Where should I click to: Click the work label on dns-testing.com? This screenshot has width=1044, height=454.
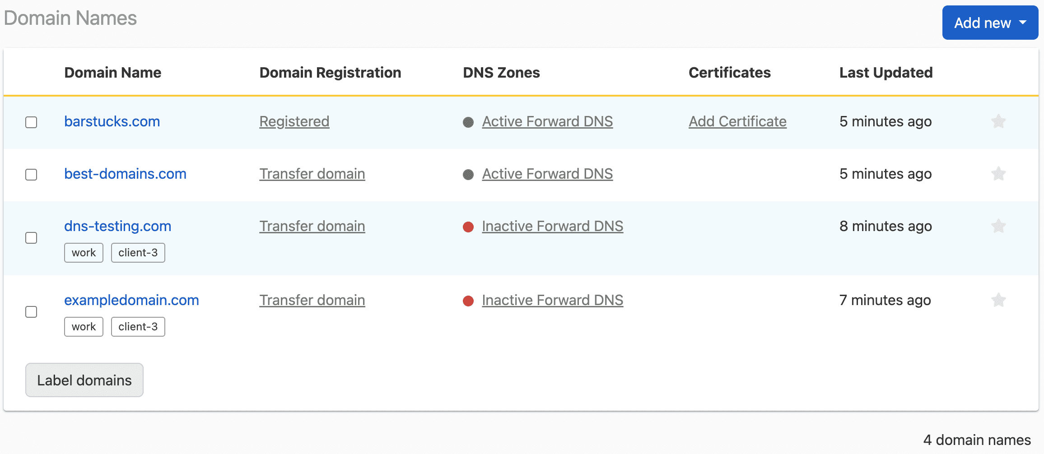point(84,253)
